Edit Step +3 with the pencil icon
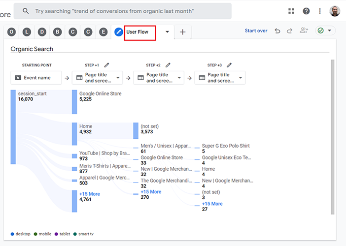346x246 pixels. (229, 65)
